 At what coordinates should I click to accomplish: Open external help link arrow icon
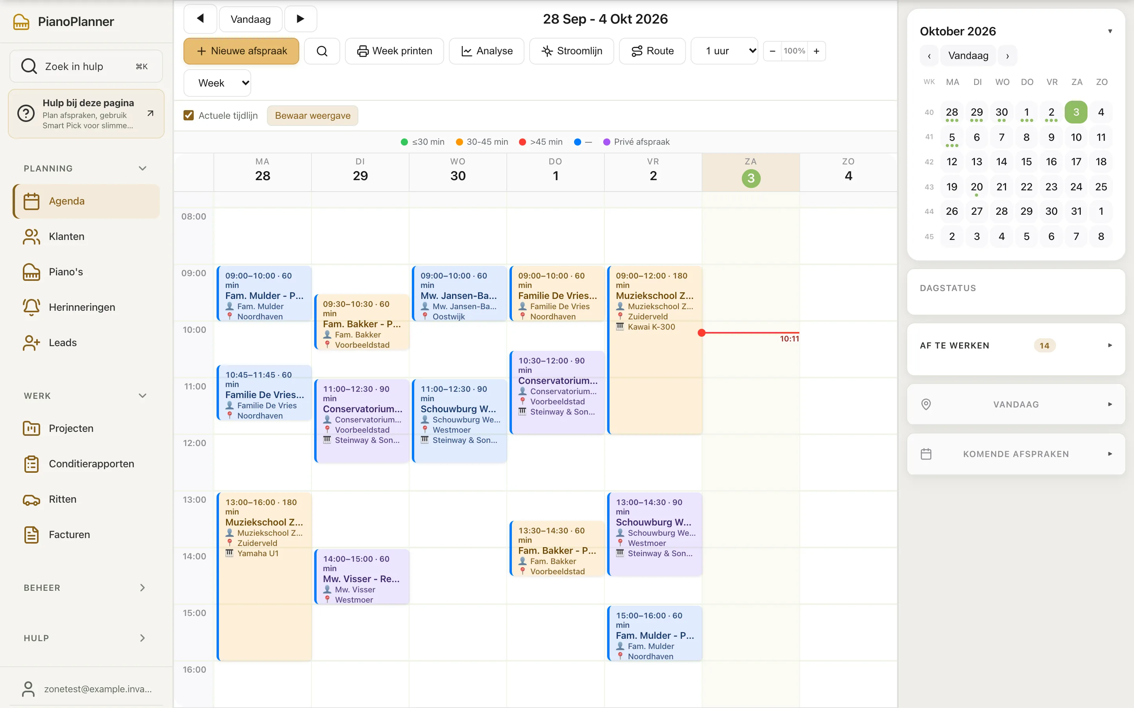[150, 113]
